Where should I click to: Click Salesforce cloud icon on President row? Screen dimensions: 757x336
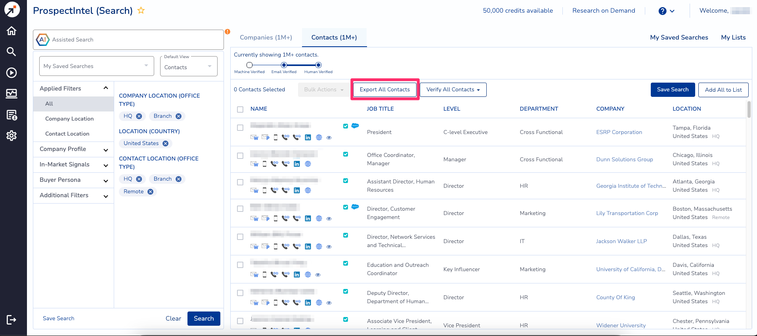pos(355,126)
